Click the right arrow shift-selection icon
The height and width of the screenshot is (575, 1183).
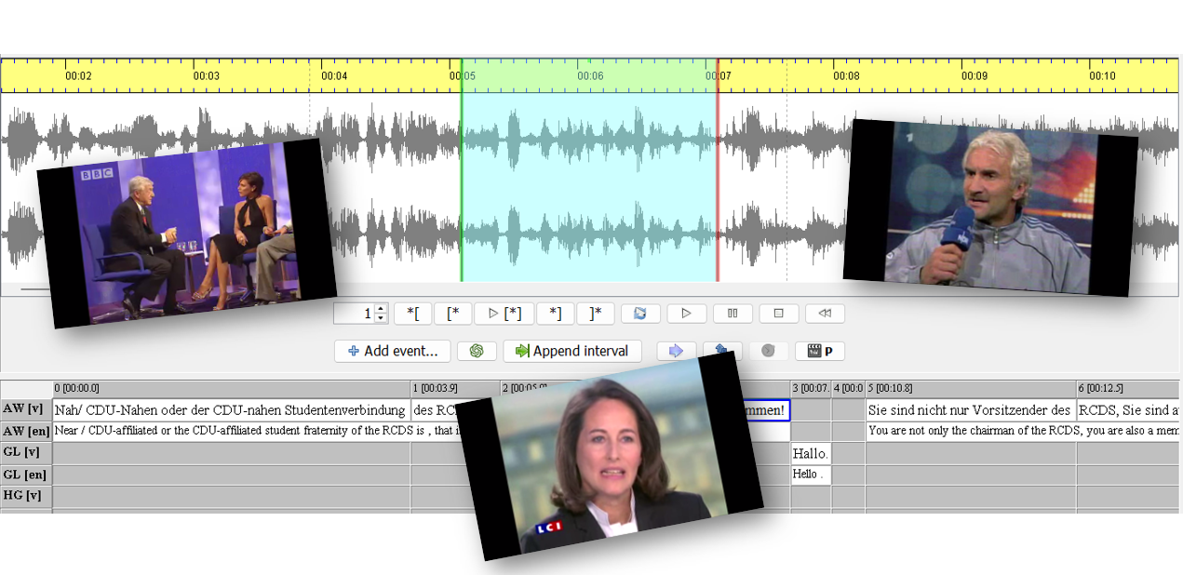point(676,351)
